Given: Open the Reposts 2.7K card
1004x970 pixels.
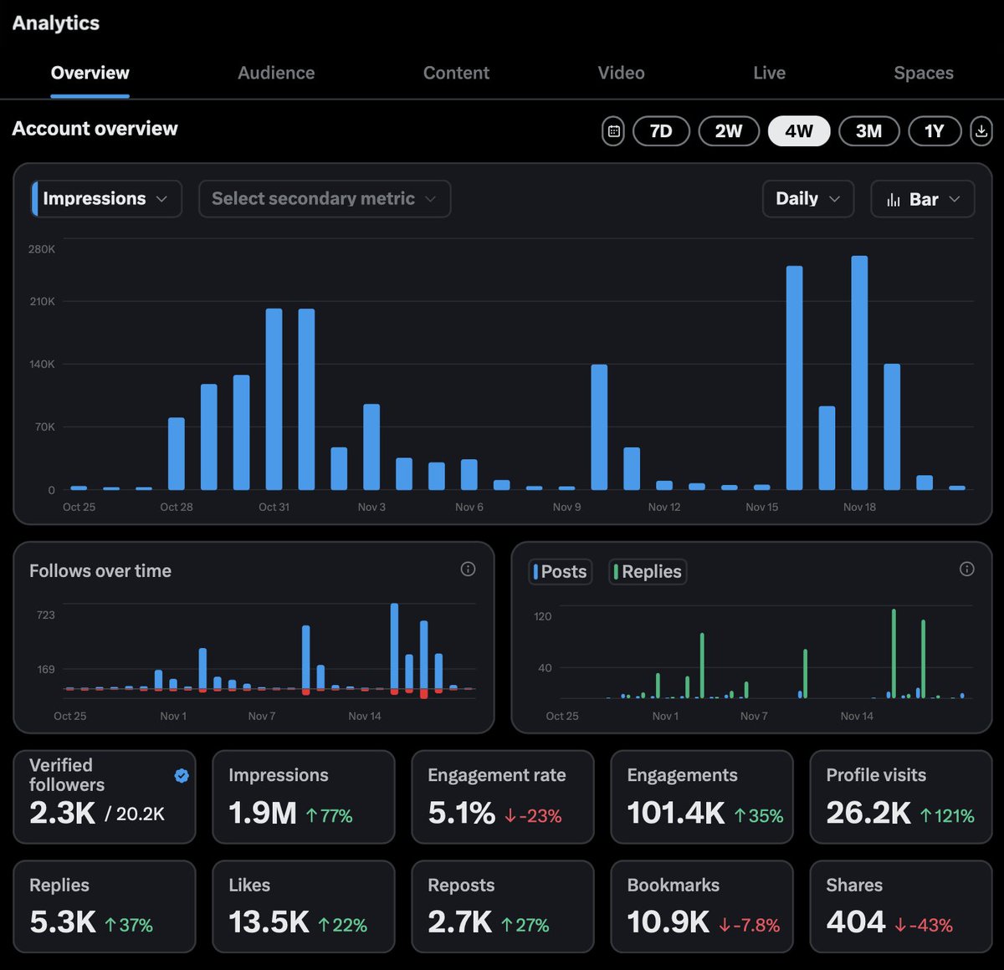Looking at the screenshot, I should click(503, 906).
